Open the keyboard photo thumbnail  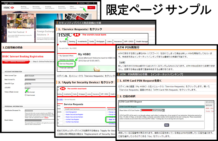78,17
